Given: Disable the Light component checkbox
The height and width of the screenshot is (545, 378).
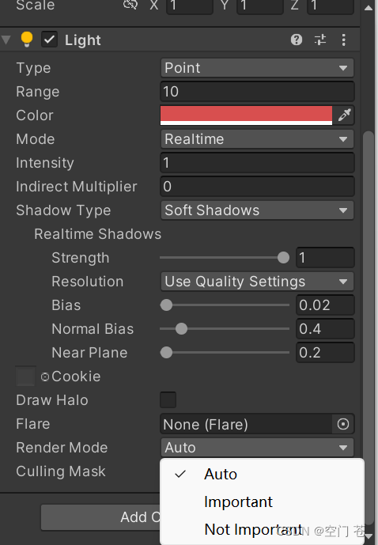Looking at the screenshot, I should pos(49,40).
